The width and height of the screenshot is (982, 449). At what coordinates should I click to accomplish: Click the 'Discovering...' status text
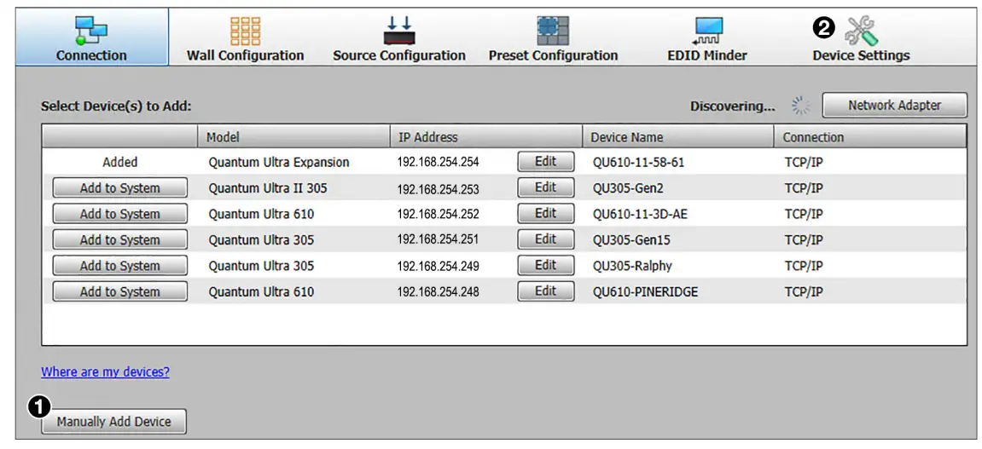point(733,106)
